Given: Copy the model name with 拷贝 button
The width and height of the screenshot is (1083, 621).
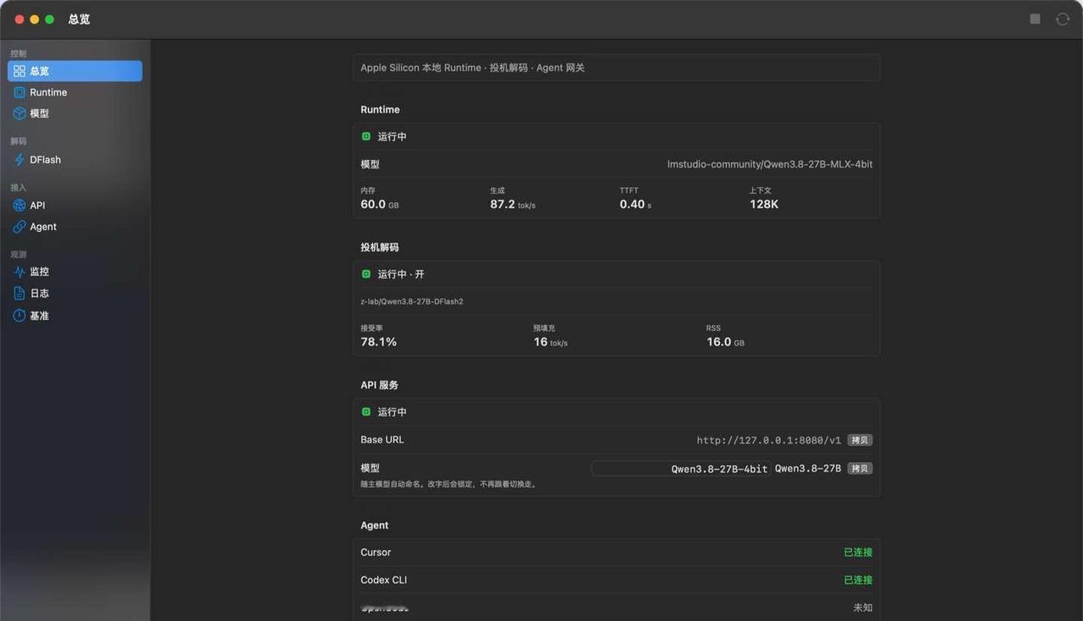Looking at the screenshot, I should point(860,468).
